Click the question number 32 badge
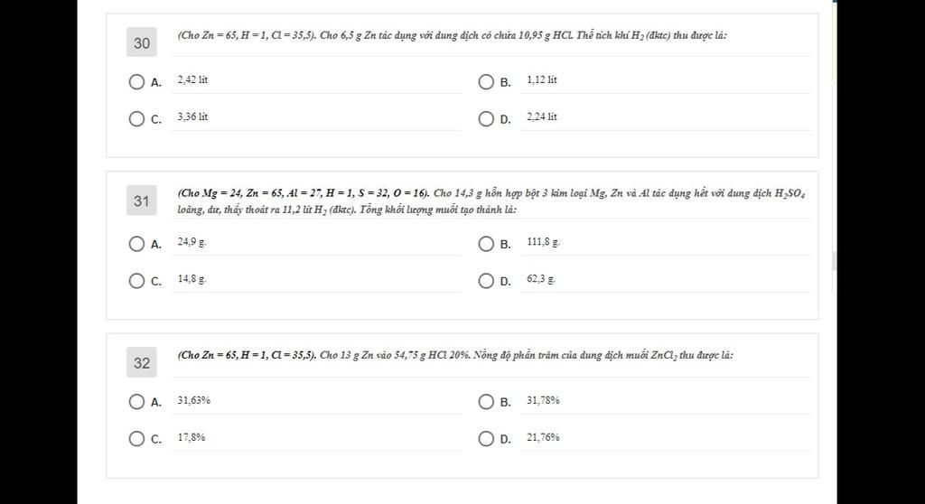This screenshot has height=504, width=925. coord(142,363)
